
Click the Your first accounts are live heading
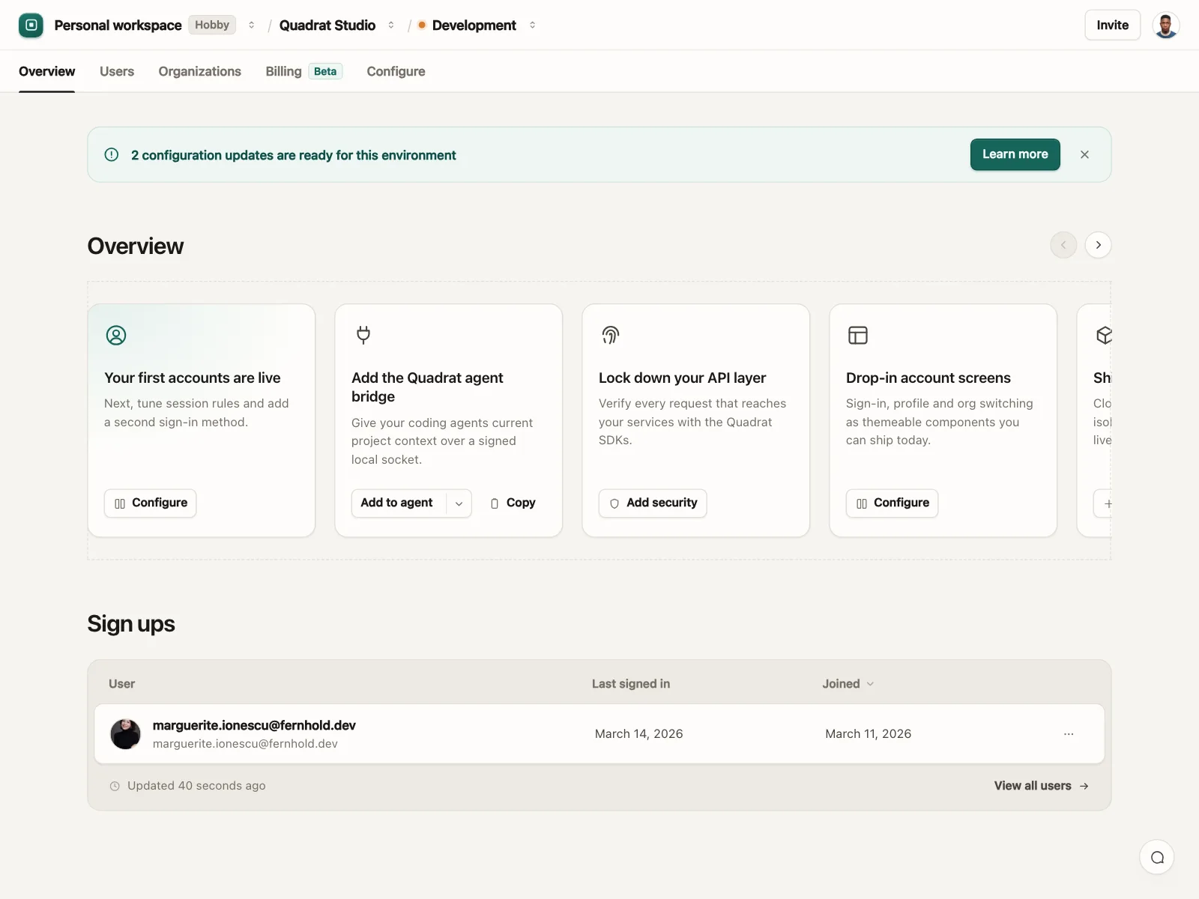click(193, 378)
